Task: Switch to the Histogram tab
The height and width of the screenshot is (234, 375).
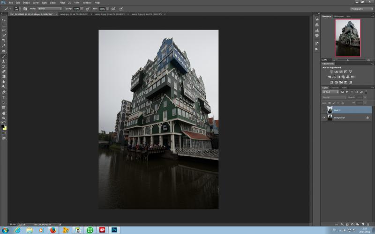Action: 338,16
